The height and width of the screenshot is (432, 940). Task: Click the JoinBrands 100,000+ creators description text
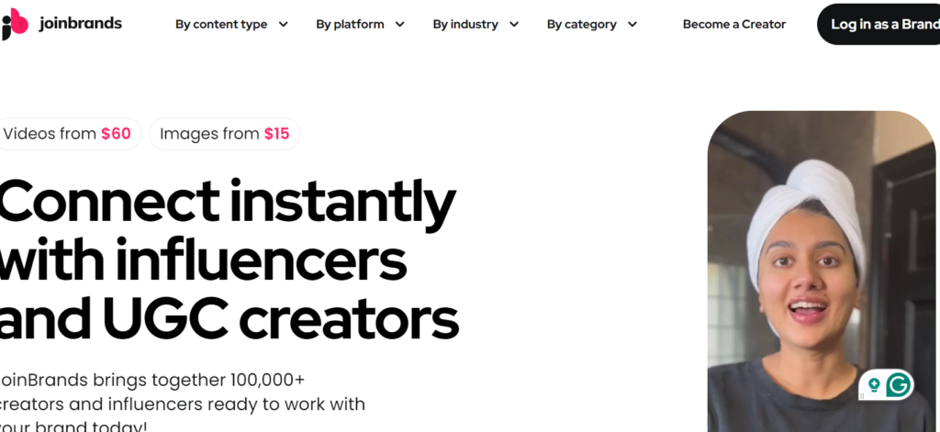tap(183, 404)
